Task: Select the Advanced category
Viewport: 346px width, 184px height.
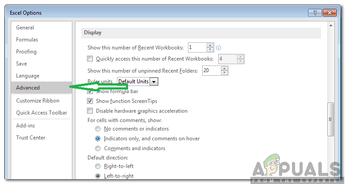Action: click(x=42, y=88)
